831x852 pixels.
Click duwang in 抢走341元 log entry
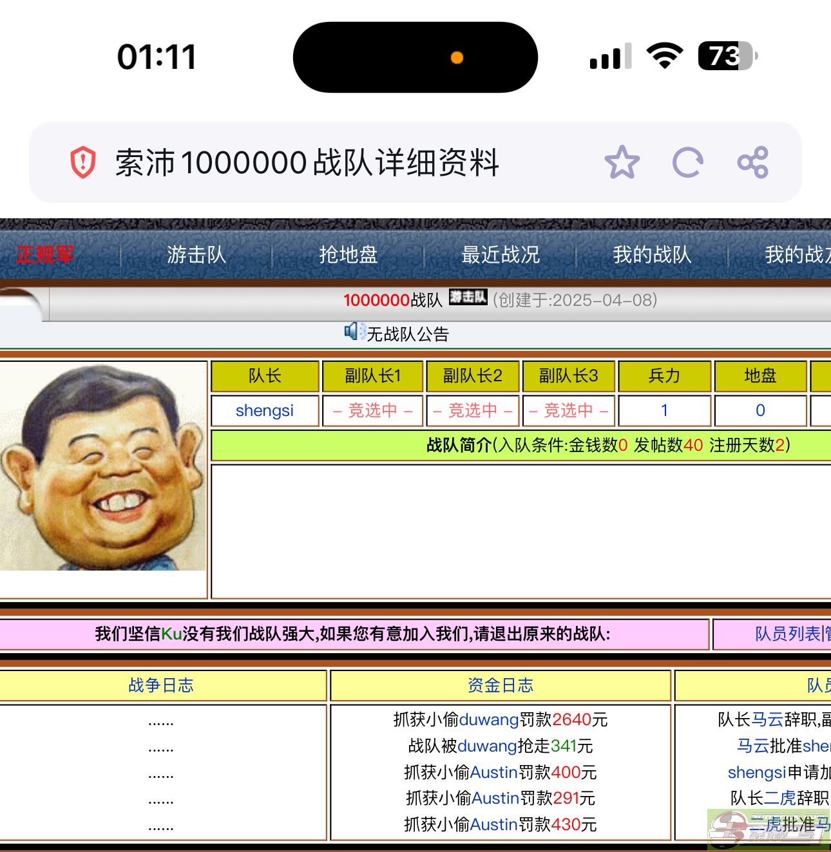487,746
